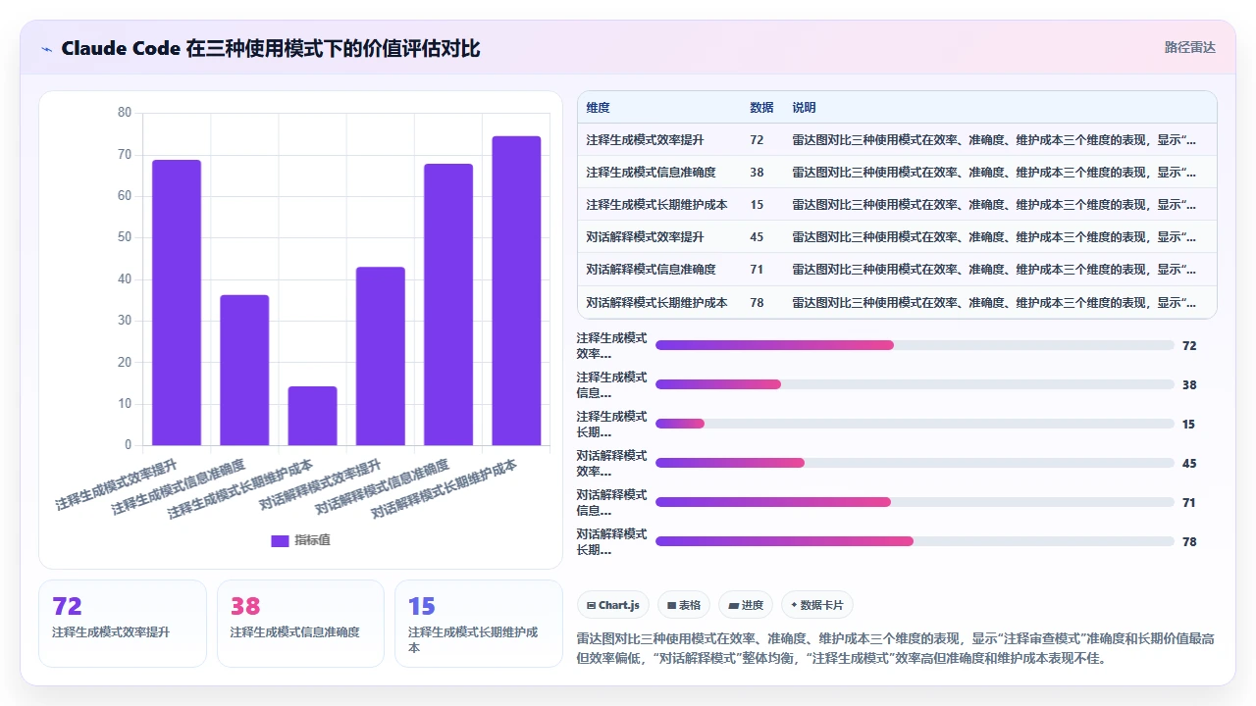
Task: Open the data card showing 72 注释生成模式效率提升
Action: pyautogui.click(x=123, y=624)
